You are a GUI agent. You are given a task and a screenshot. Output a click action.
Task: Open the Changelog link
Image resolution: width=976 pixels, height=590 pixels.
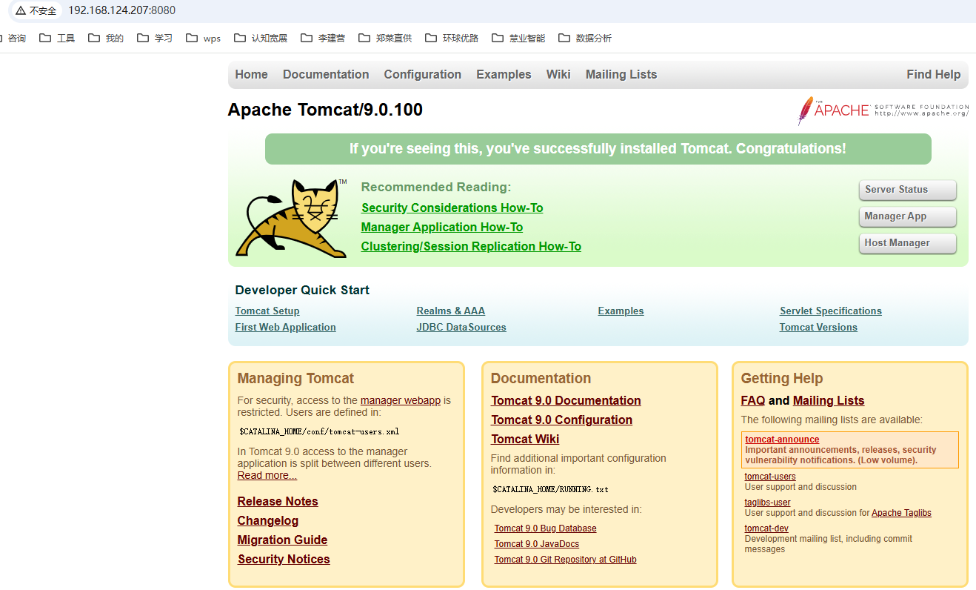click(268, 520)
